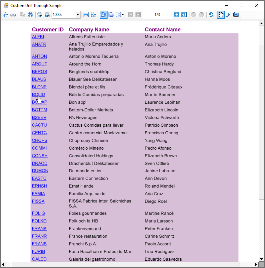
Task: Click the CENTC link
Action: point(39,133)
